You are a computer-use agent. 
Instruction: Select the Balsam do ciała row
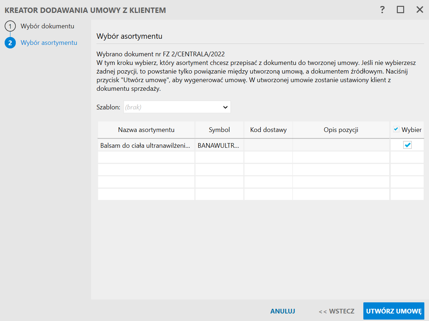tap(145, 145)
